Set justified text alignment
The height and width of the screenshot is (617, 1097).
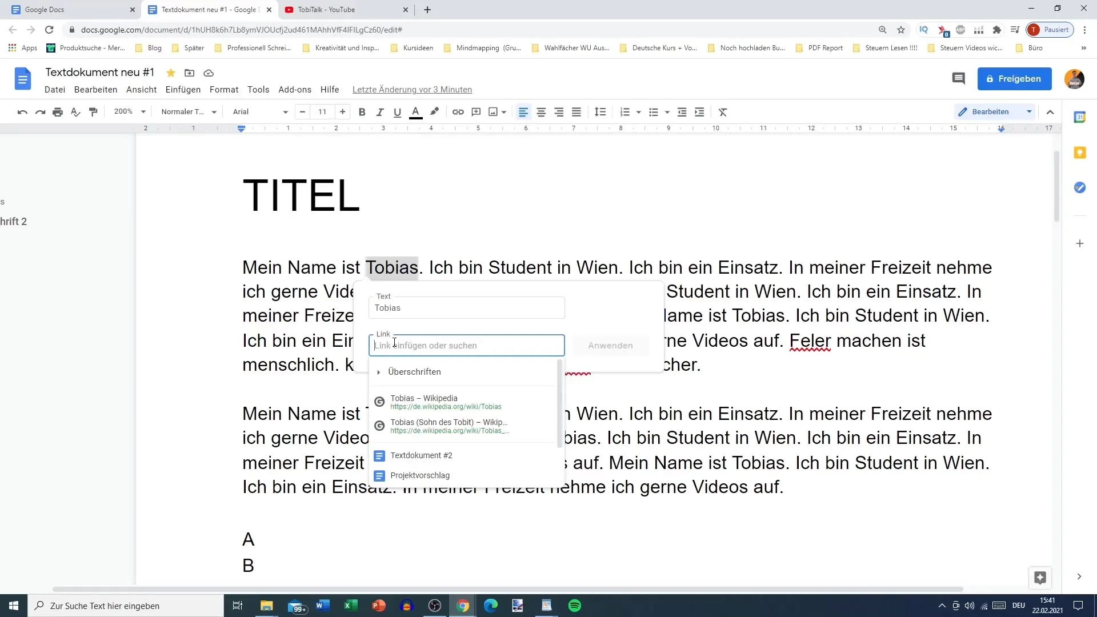(576, 112)
